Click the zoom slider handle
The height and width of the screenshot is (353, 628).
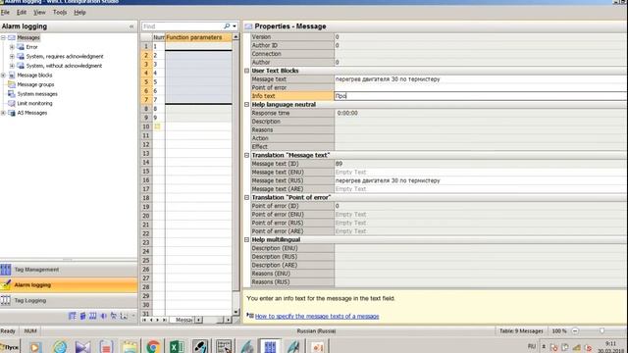[x=602, y=331]
